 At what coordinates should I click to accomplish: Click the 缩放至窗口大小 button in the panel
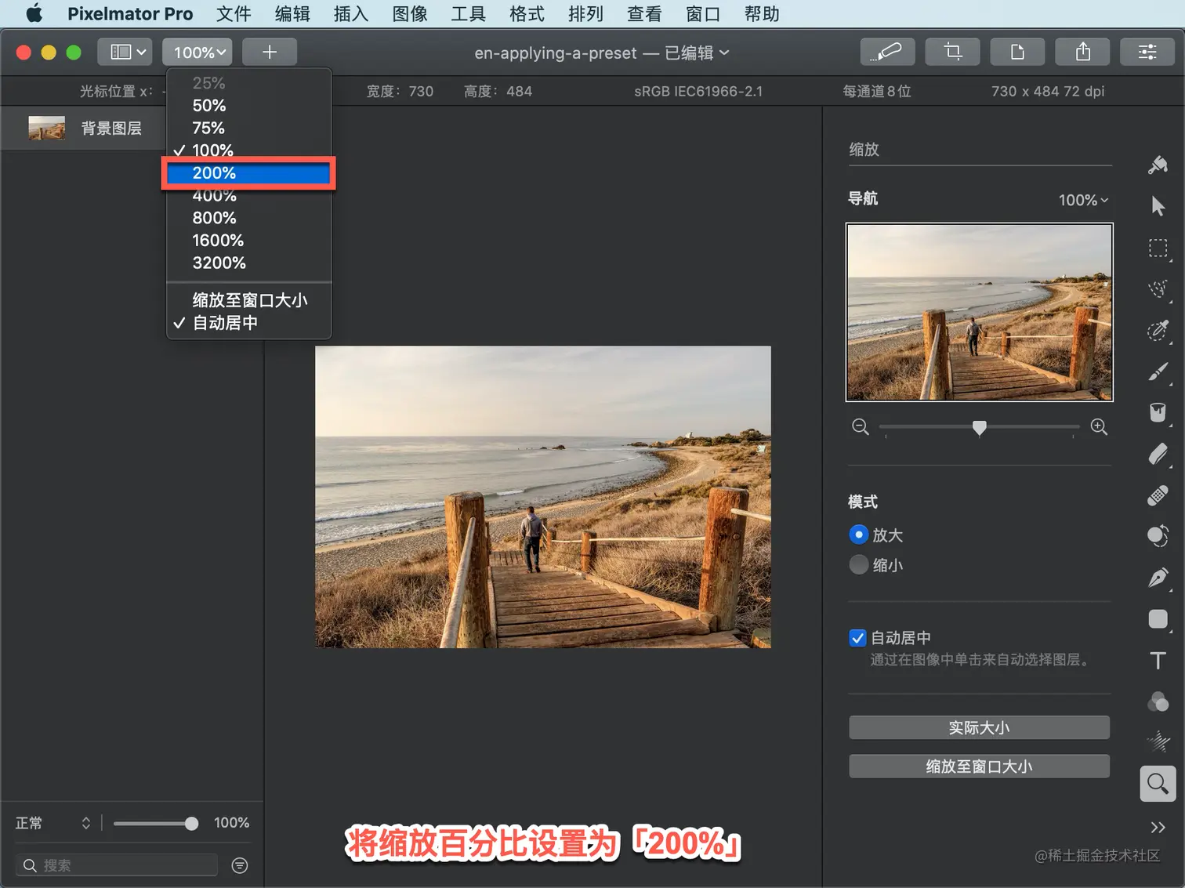[979, 767]
